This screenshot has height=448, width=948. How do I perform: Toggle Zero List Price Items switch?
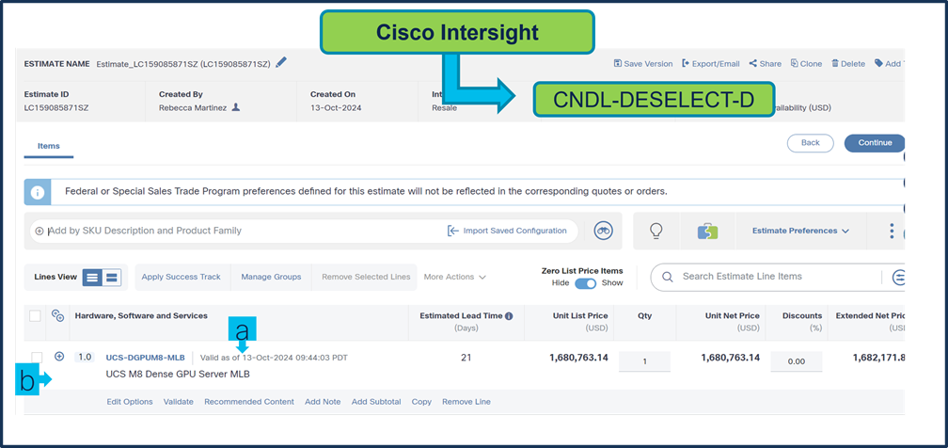click(585, 283)
